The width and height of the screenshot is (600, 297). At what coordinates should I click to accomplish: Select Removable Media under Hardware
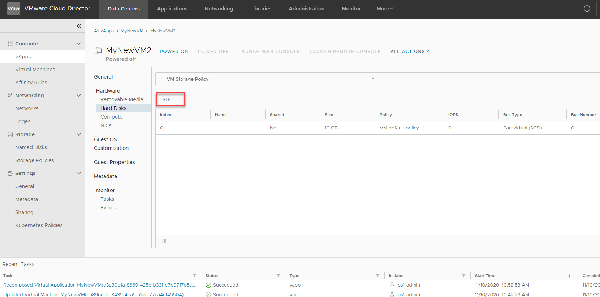pyautogui.click(x=122, y=99)
